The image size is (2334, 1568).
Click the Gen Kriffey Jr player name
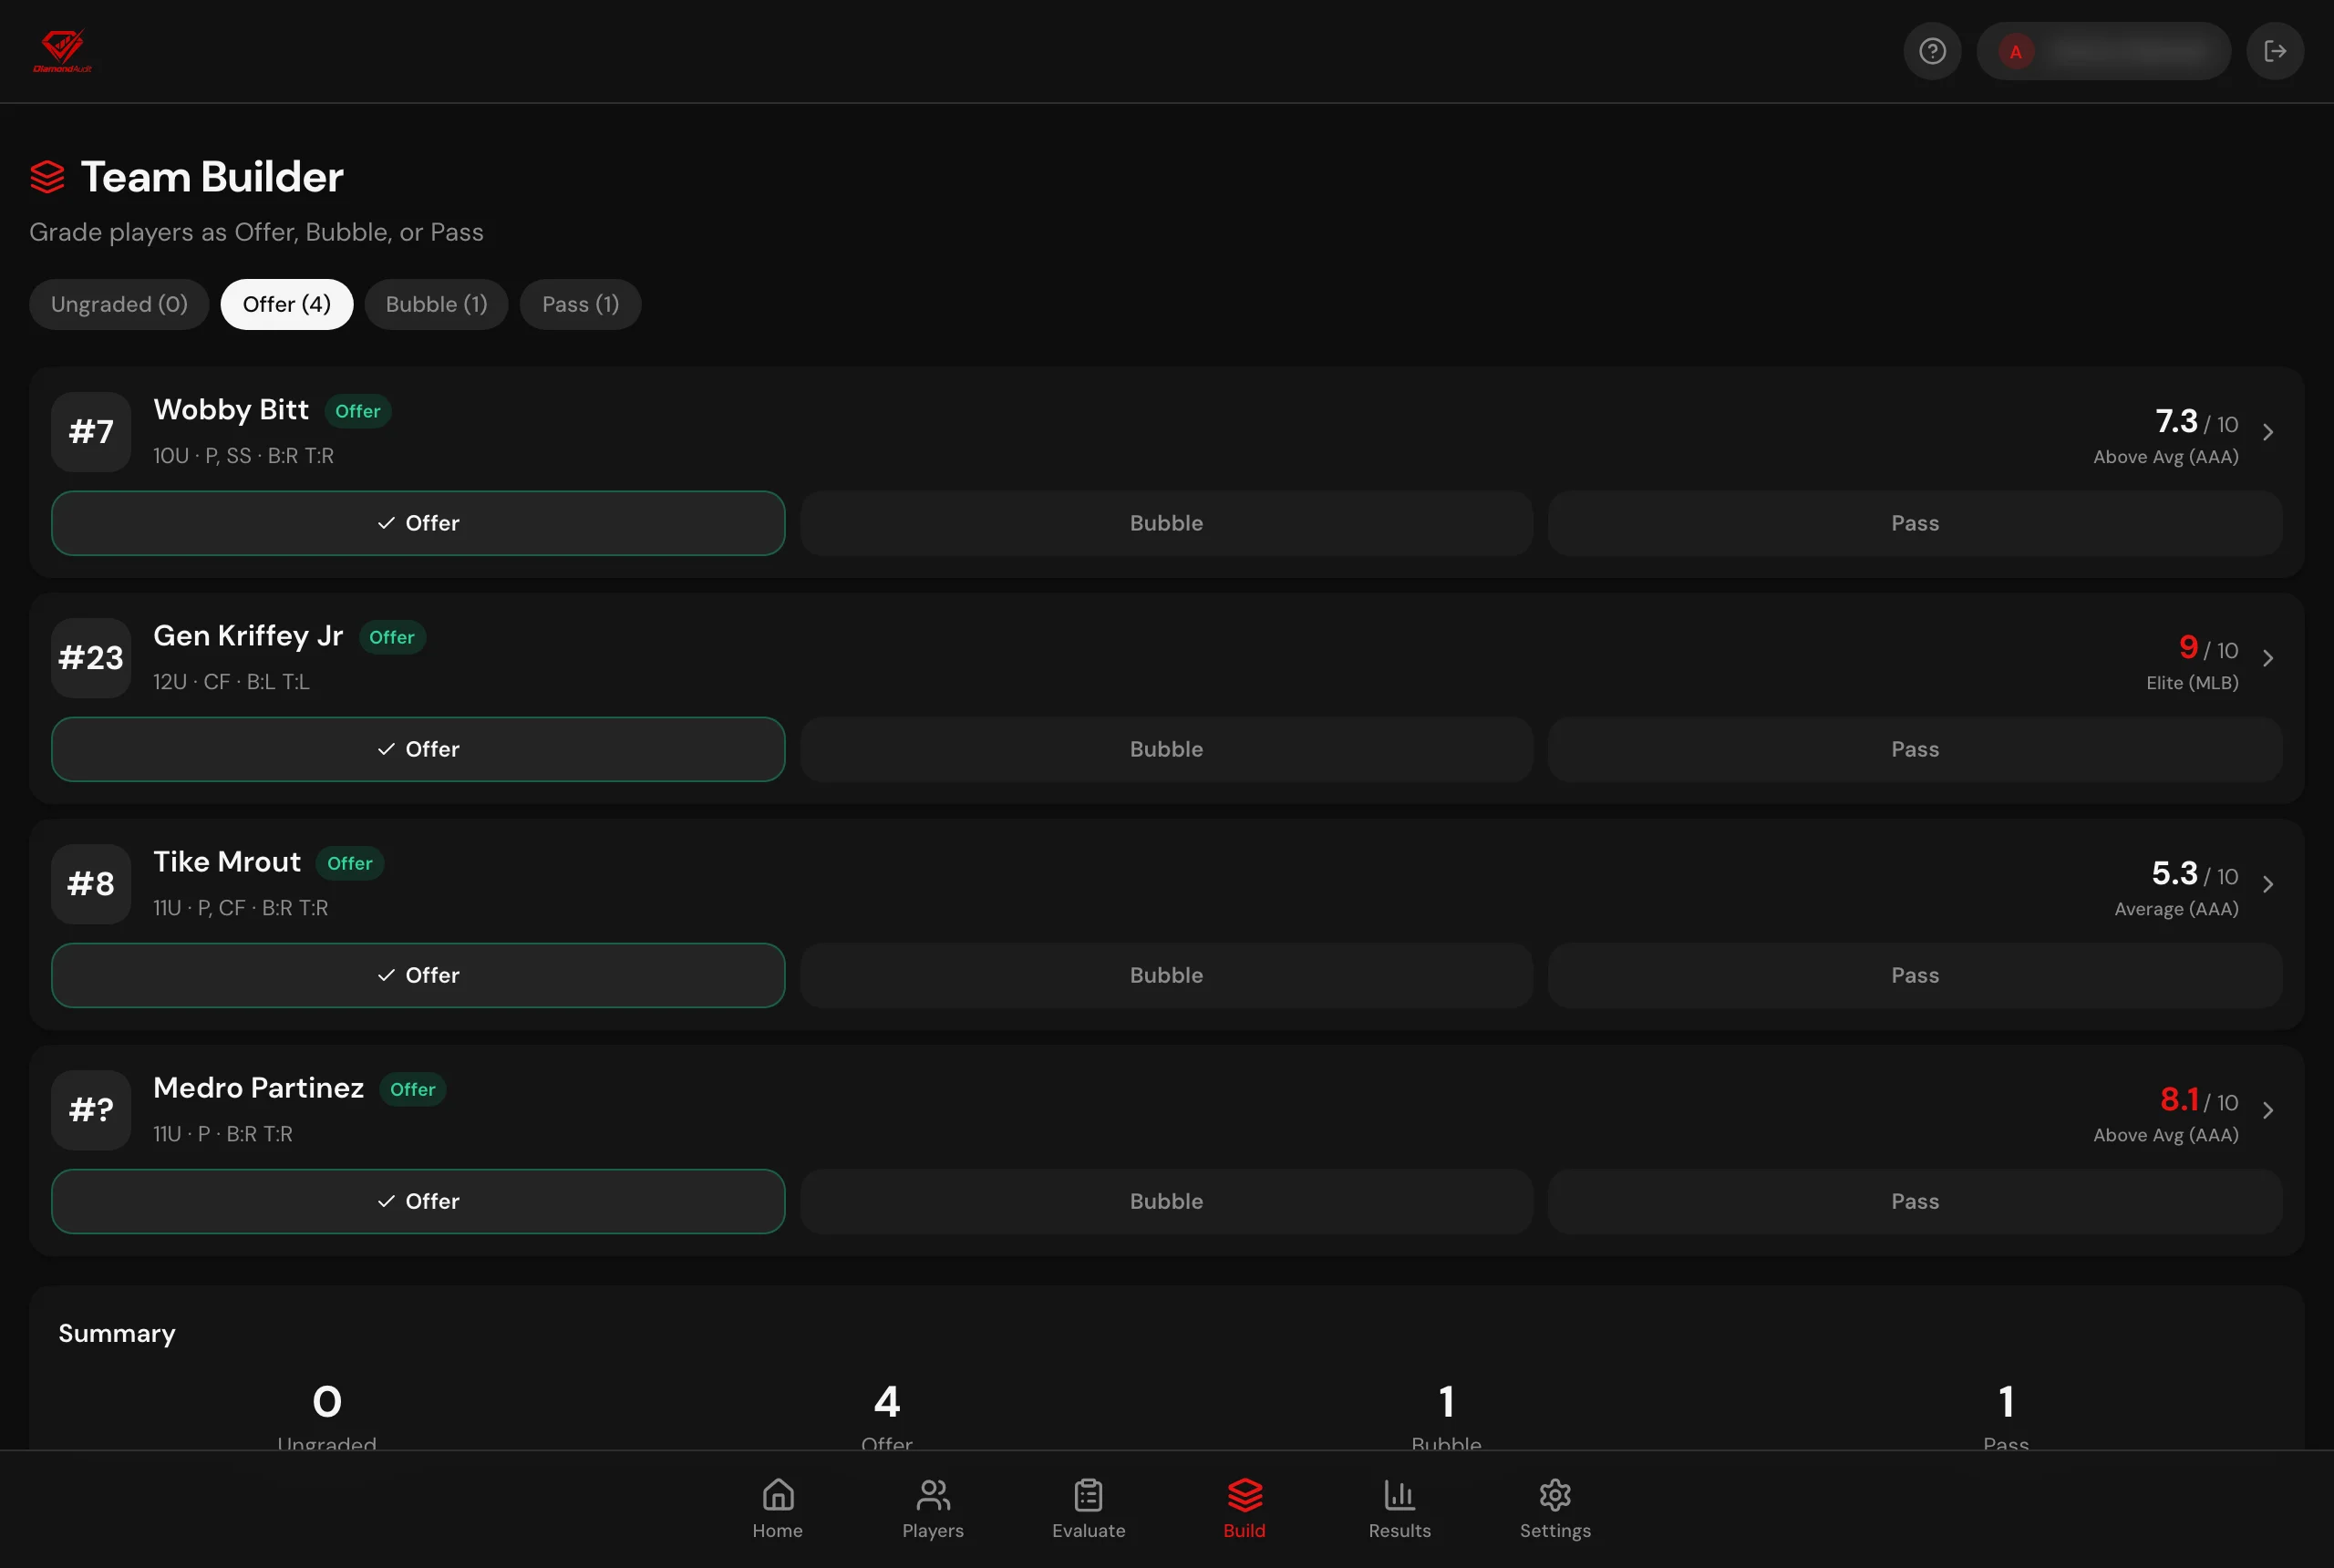tap(248, 636)
